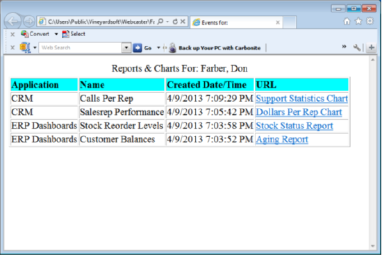Expand the toolbar overflow chevrons
Viewport: 382px width, 255px height.
344,47
